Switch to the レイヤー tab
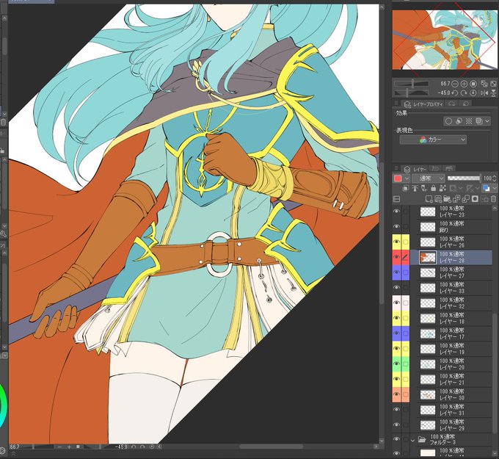499x459 pixels. (415, 169)
